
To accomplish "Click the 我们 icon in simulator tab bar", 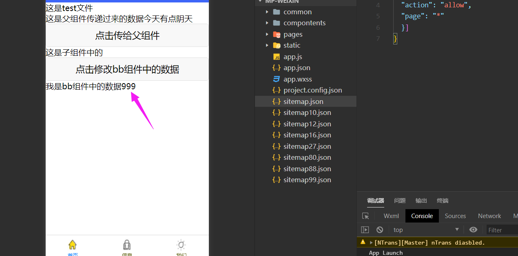I will tap(181, 245).
